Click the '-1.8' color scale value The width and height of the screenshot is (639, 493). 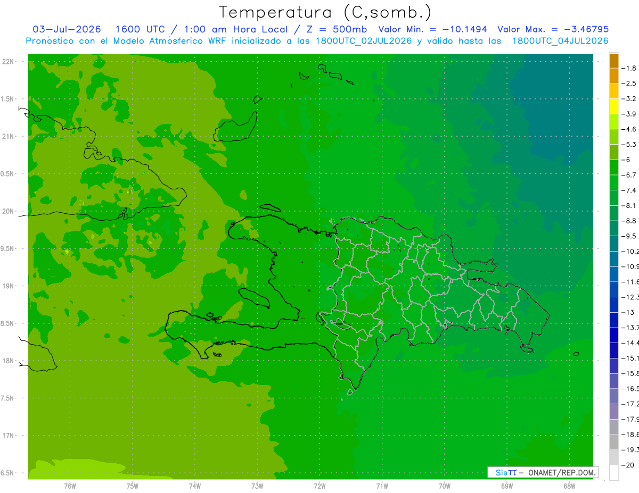629,68
